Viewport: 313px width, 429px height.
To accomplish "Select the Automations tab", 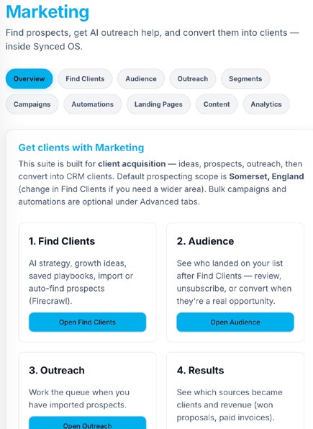I will 93,104.
